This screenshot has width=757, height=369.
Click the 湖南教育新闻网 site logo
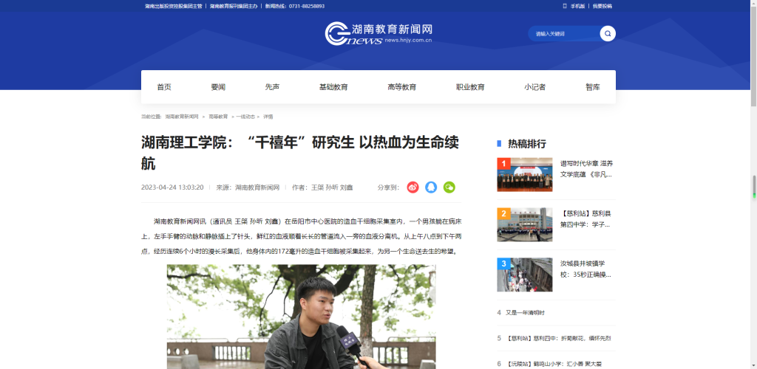point(378,33)
